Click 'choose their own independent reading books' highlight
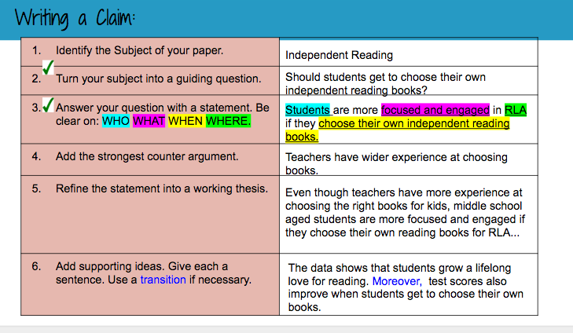 tap(414, 123)
